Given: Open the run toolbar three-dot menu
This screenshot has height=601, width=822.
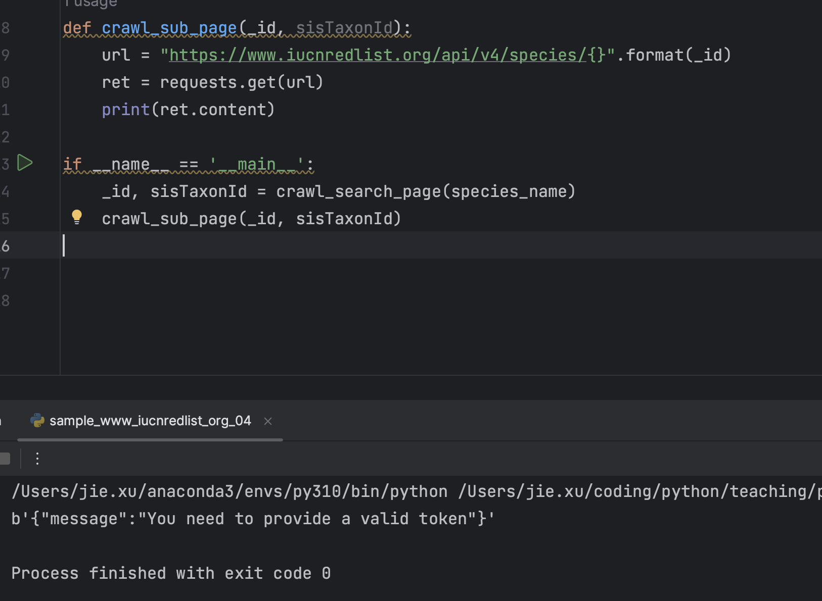Looking at the screenshot, I should click(x=37, y=459).
